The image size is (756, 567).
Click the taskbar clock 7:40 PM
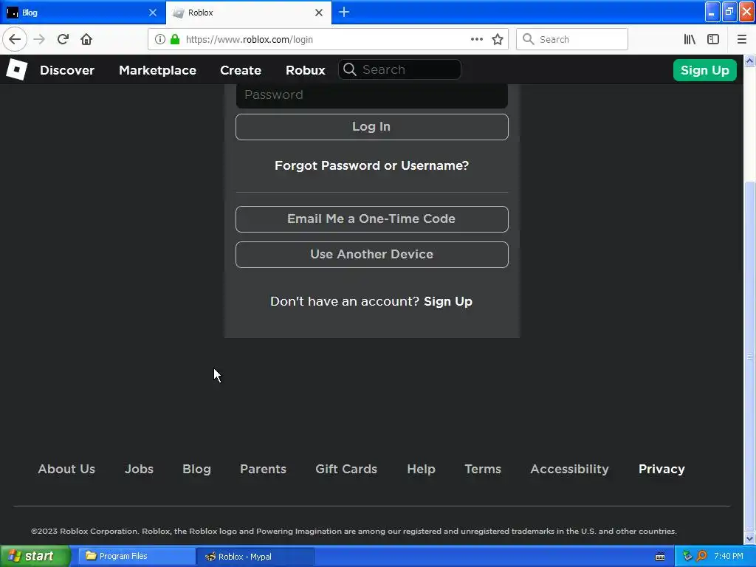729,556
